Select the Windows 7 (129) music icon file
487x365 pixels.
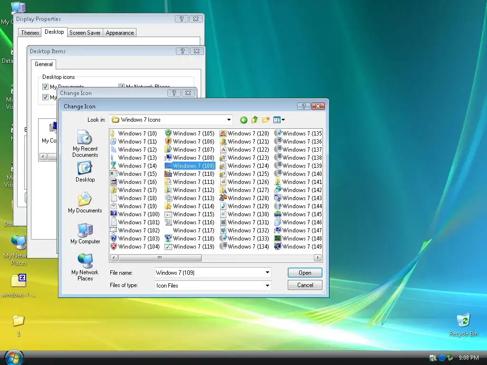tap(244, 206)
